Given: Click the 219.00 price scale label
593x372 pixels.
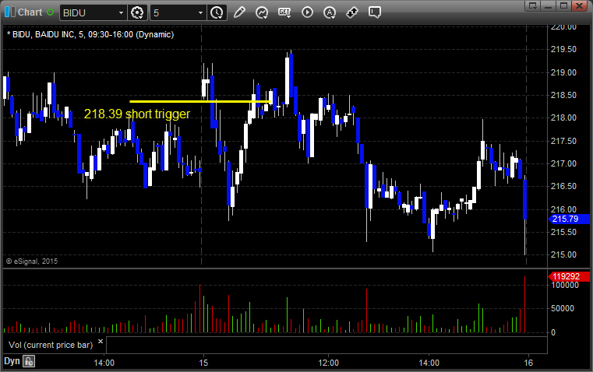Looking at the screenshot, I should 563,72.
